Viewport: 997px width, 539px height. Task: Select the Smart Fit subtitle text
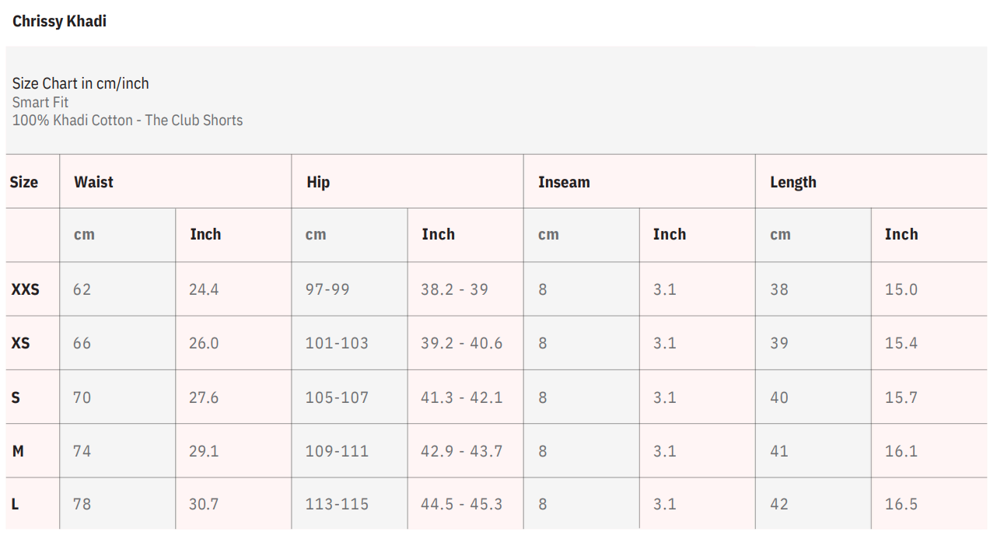click(x=40, y=102)
